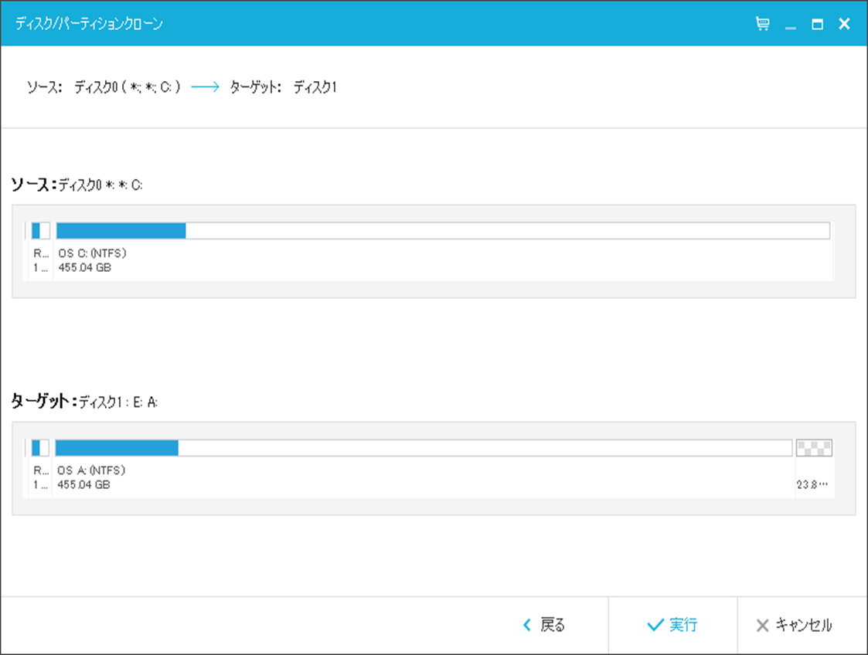Image resolution: width=868 pixels, height=655 pixels.
Task: Click the キャンセル cancel button
Action: point(794,625)
